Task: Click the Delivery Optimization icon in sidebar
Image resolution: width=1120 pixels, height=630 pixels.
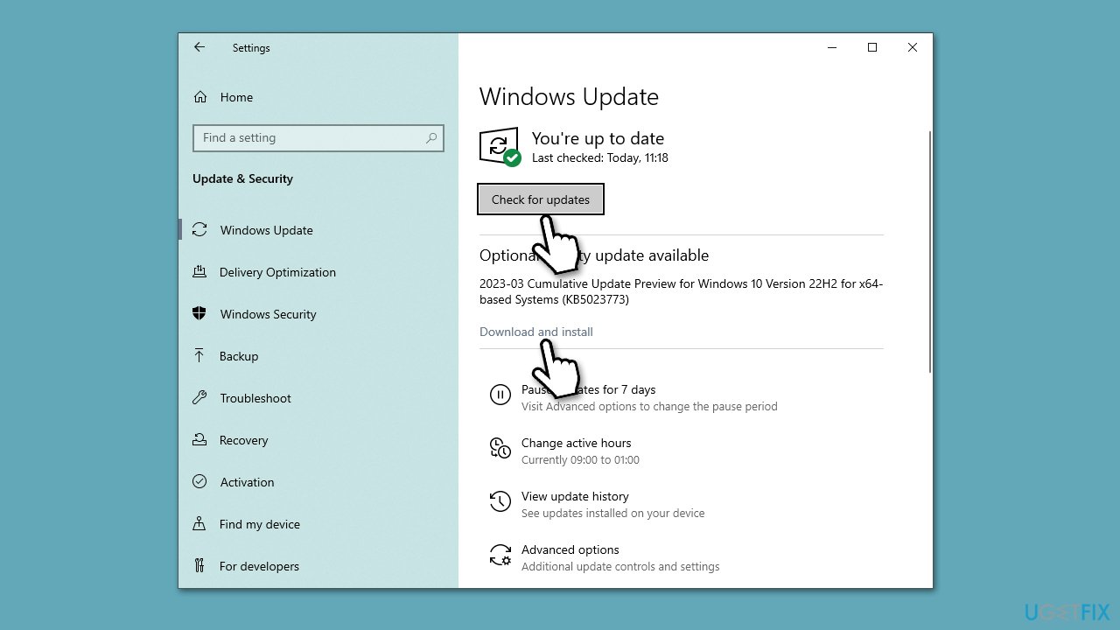Action: tap(200, 272)
